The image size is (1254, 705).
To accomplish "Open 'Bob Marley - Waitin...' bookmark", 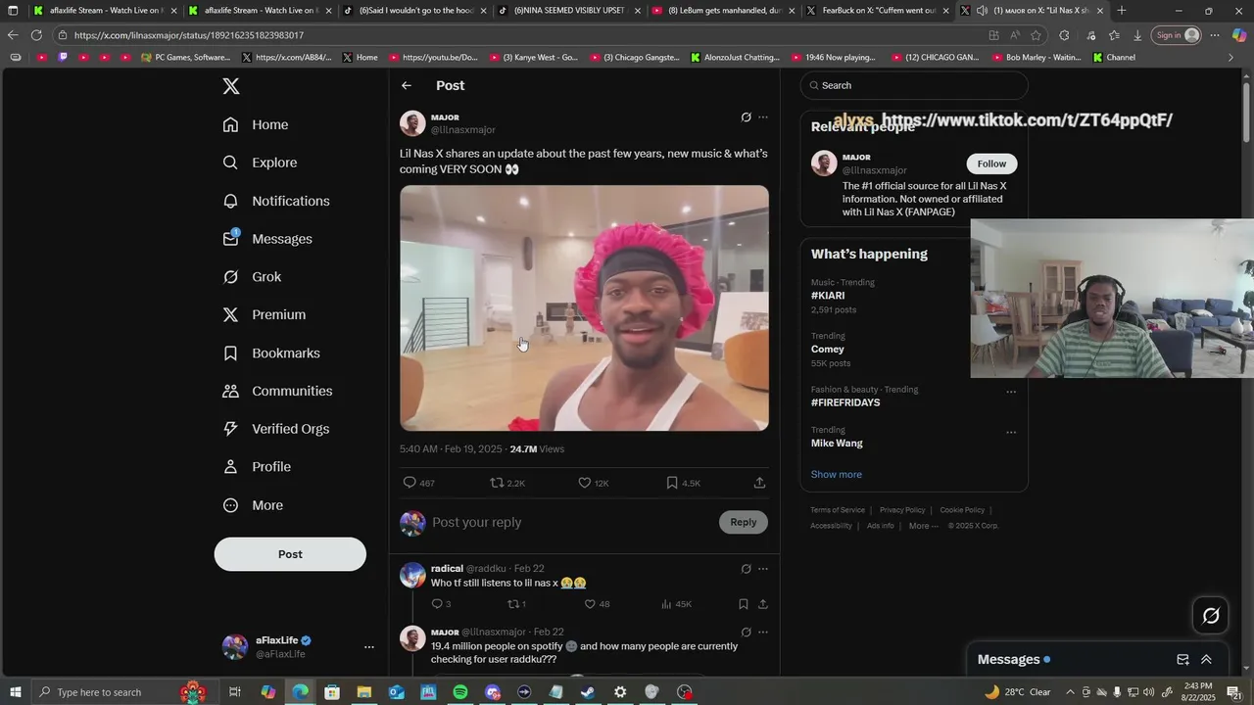I will click(1036, 58).
